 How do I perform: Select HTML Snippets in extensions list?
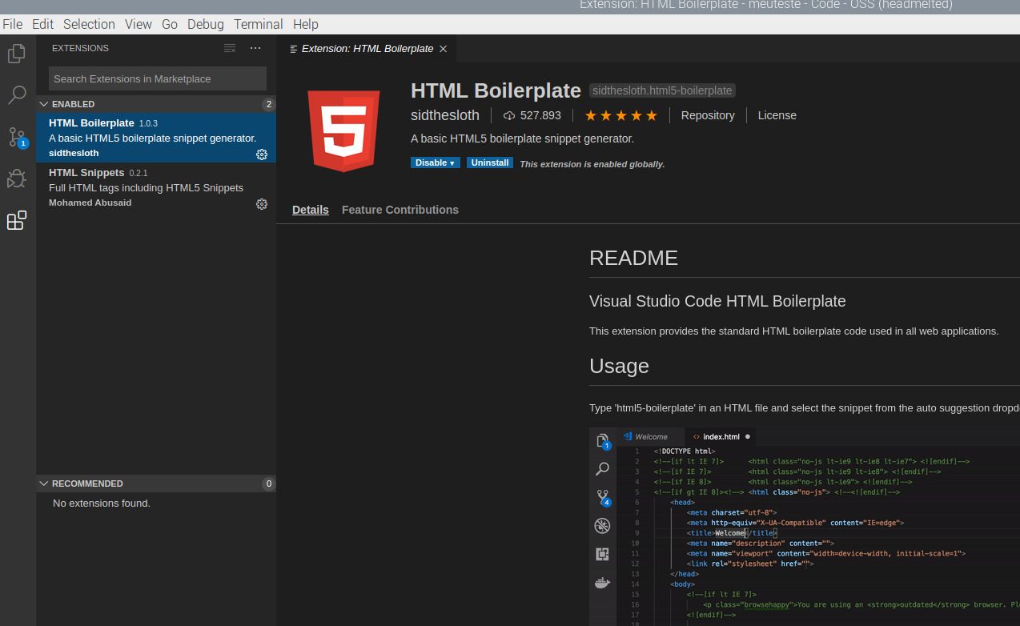click(x=156, y=187)
